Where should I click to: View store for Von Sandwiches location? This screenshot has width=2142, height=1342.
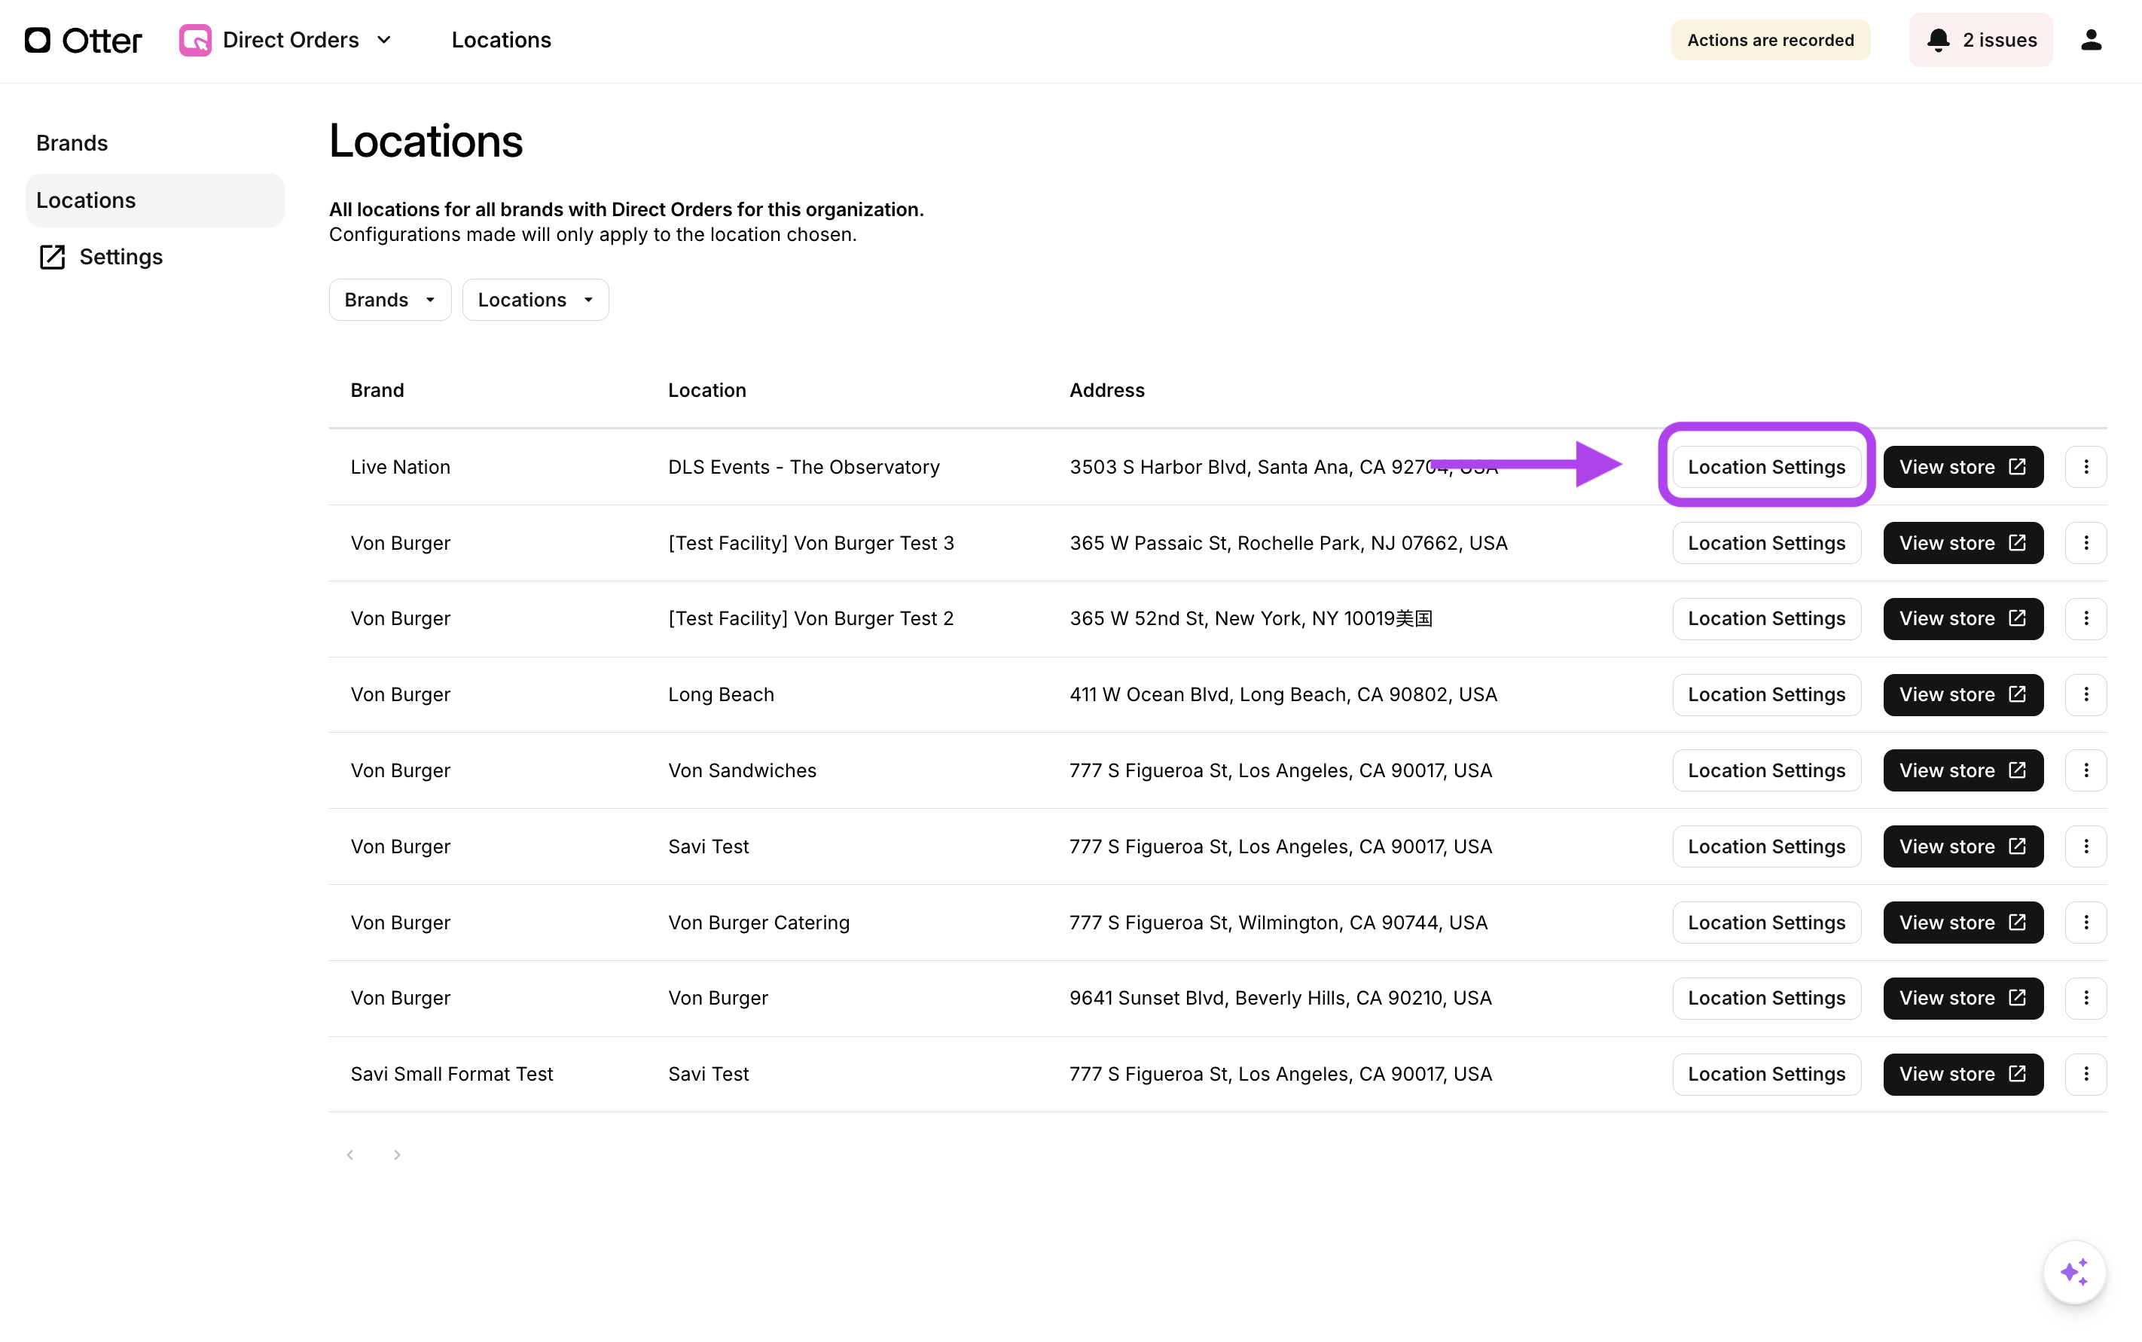(x=1962, y=770)
